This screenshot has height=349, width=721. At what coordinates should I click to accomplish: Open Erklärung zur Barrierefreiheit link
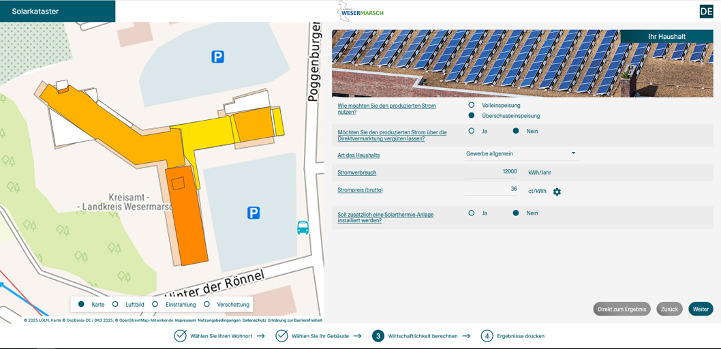tap(295, 320)
